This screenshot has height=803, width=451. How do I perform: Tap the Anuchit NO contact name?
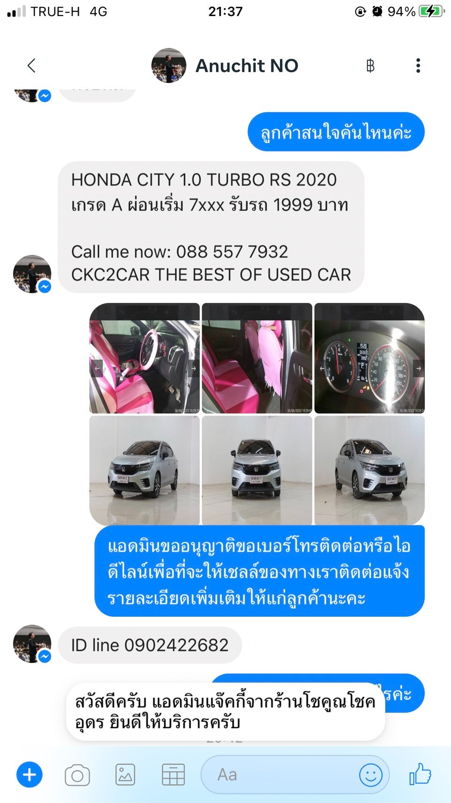[x=247, y=66]
